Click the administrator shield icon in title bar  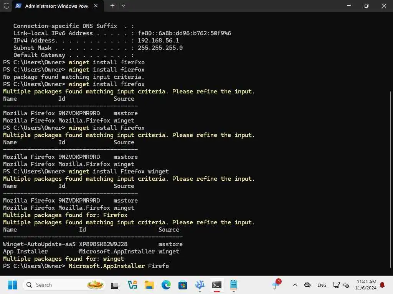7,6
